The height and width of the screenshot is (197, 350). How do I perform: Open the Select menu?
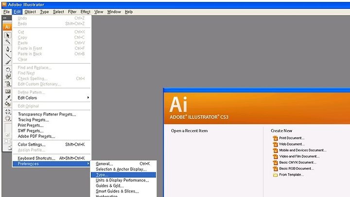coord(58,12)
